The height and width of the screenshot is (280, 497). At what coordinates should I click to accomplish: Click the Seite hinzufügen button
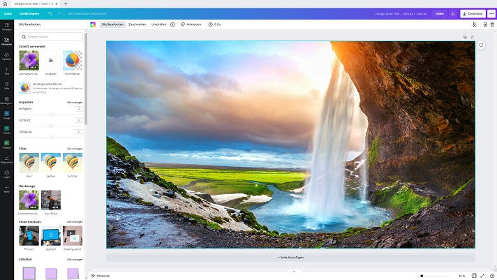click(290, 257)
